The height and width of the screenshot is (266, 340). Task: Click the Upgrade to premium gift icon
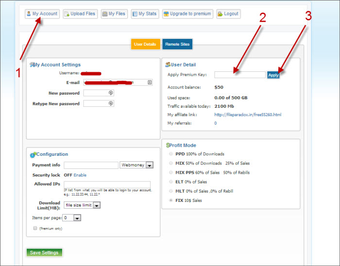point(166,14)
